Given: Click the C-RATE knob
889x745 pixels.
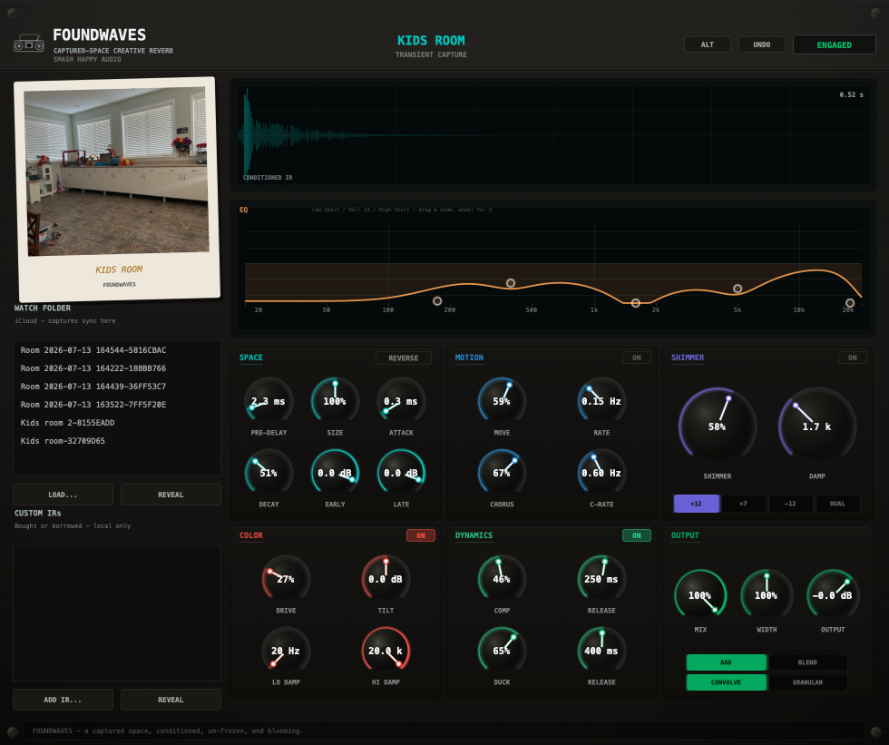Looking at the screenshot, I should (601, 472).
